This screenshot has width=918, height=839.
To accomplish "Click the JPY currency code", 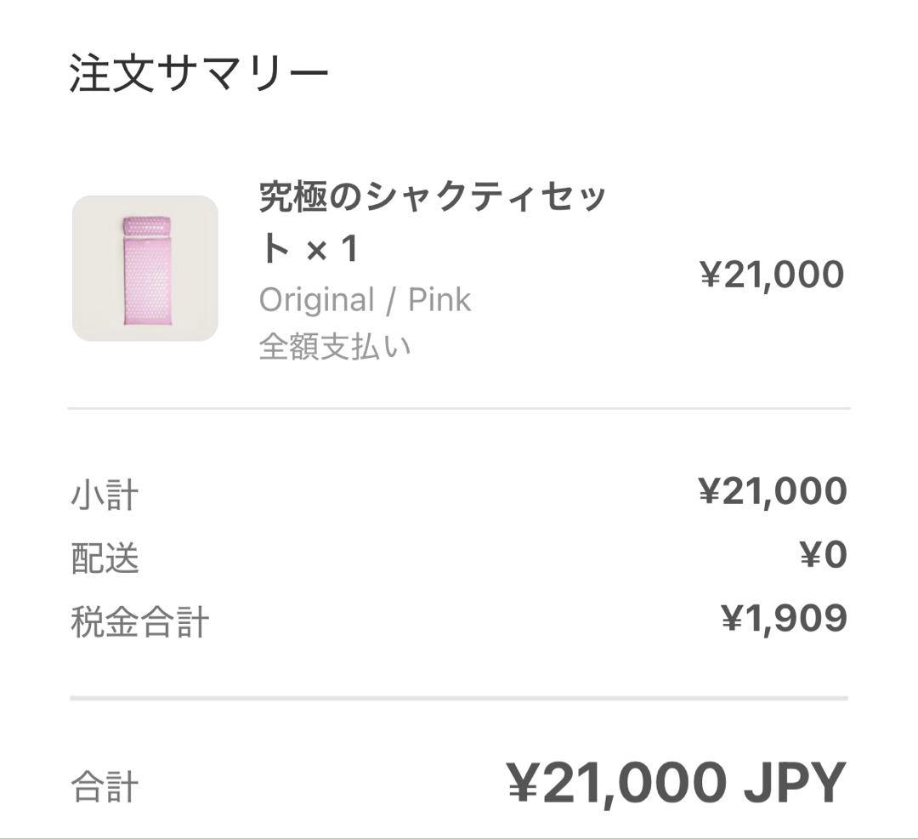I will [x=795, y=783].
